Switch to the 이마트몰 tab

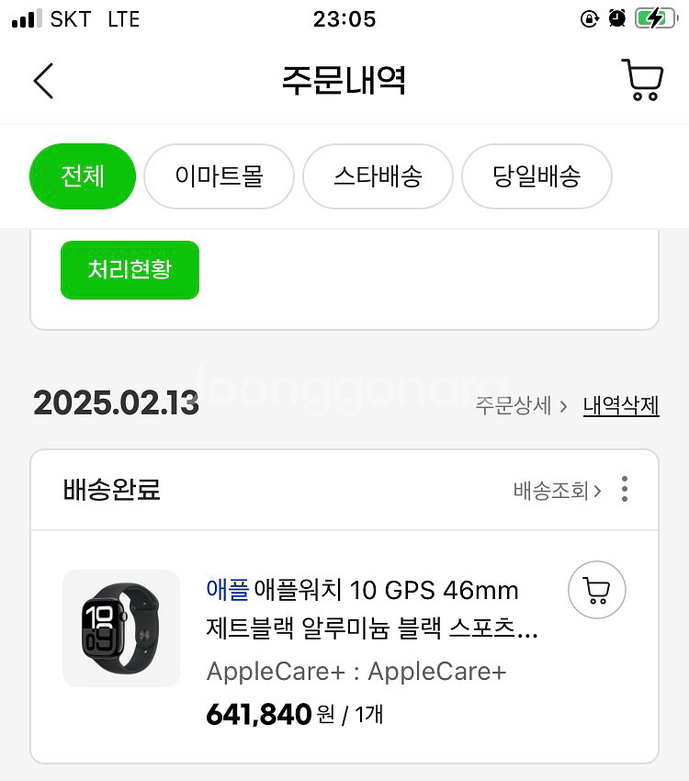point(219,176)
